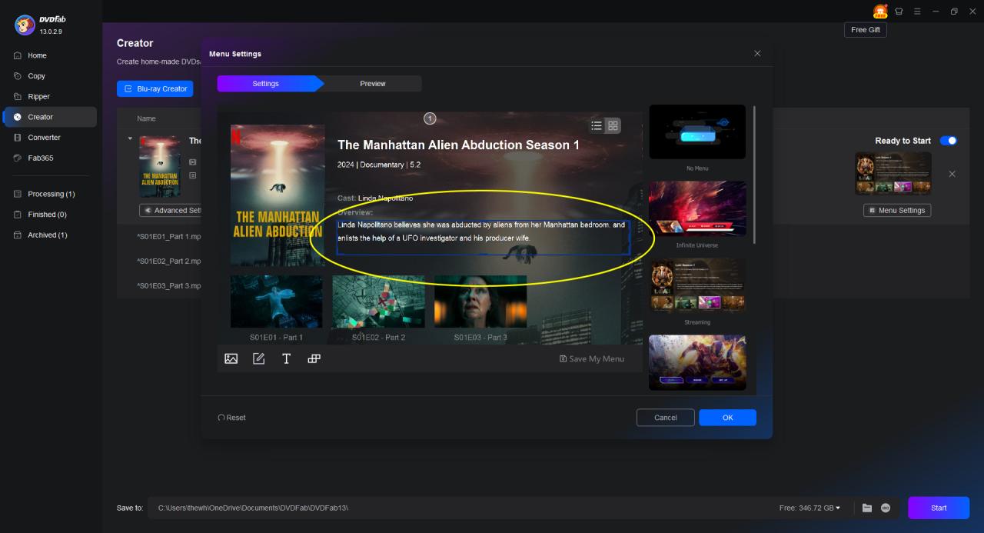Select the Infinite Universe menu template
Image resolution: width=984 pixels, height=533 pixels.
tap(696, 208)
